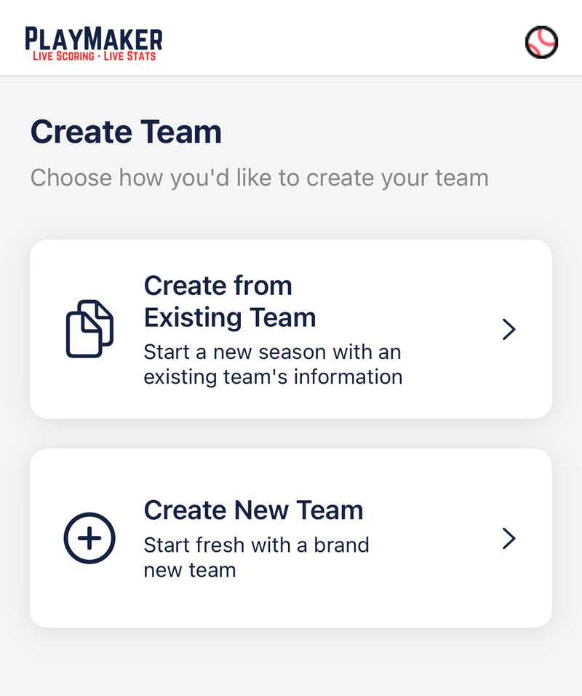The width and height of the screenshot is (582, 696).
Task: Click the plus-circle icon for new team
Action: point(89,539)
